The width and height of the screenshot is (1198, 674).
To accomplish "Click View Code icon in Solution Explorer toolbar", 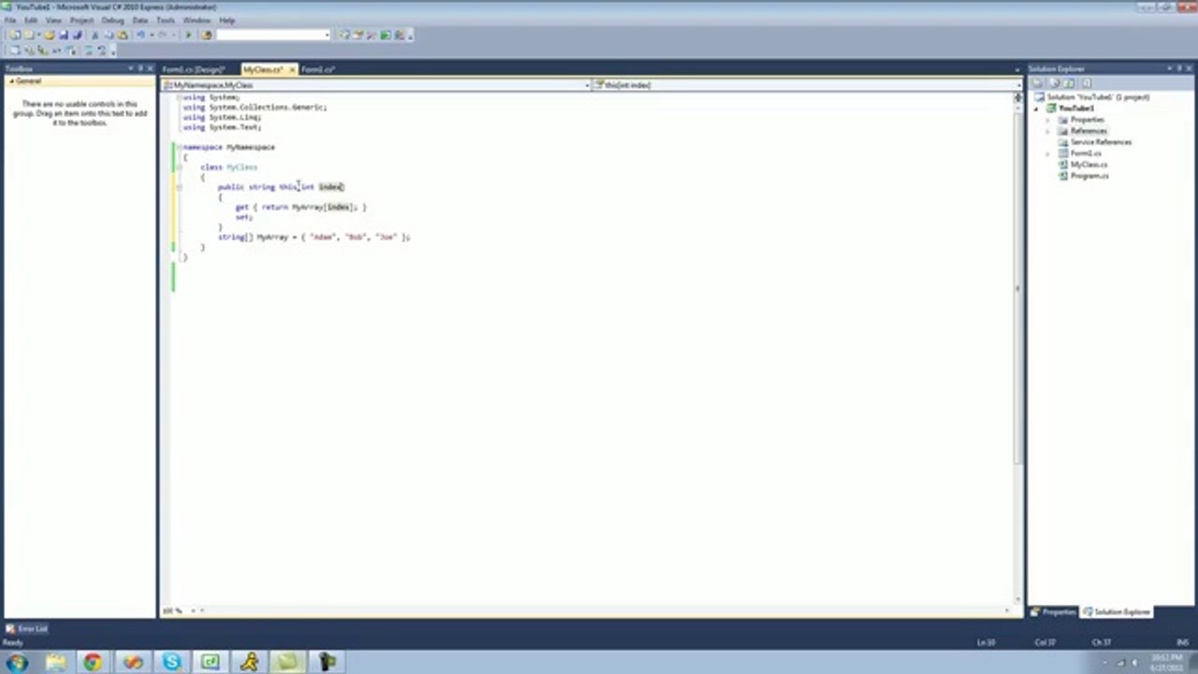I will point(1086,83).
